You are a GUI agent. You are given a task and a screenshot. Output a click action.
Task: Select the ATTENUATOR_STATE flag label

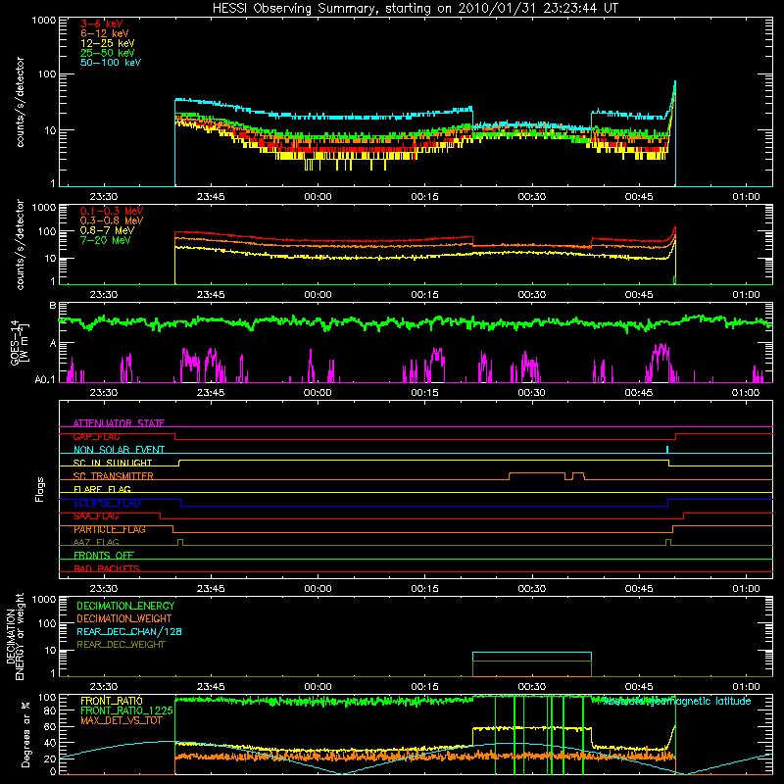pyautogui.click(x=119, y=423)
